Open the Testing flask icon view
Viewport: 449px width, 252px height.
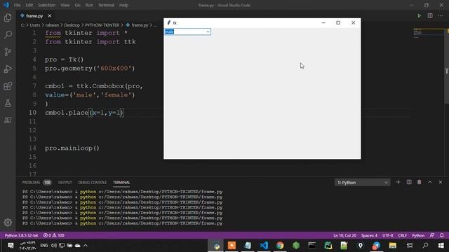tap(8, 103)
